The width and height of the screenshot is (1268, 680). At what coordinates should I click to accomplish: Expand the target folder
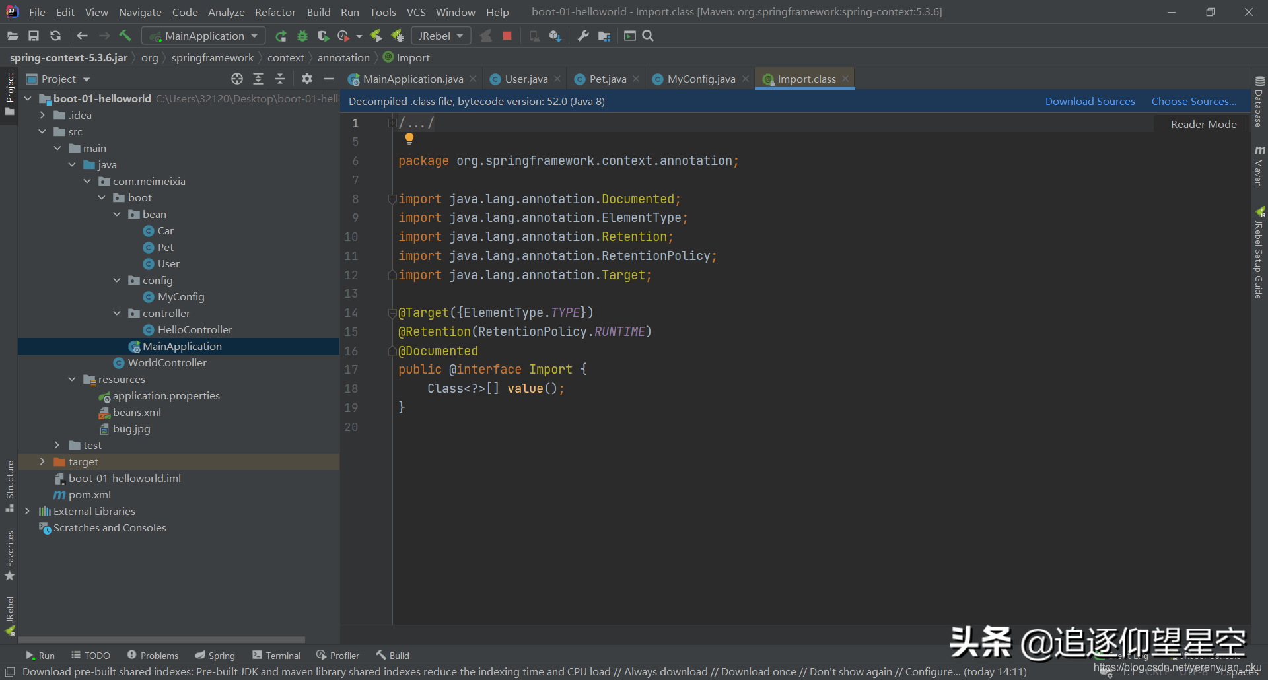point(43,461)
